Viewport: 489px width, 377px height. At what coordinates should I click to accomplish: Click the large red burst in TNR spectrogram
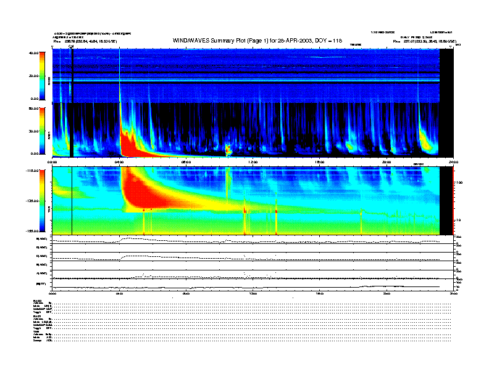pos(142,192)
